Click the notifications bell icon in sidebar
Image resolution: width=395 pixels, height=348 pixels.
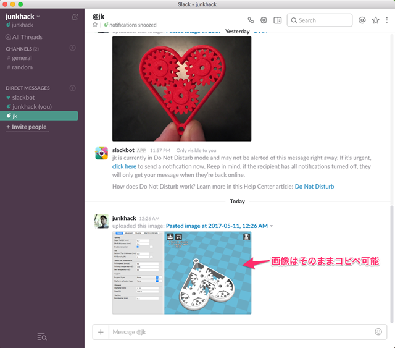tap(75, 17)
